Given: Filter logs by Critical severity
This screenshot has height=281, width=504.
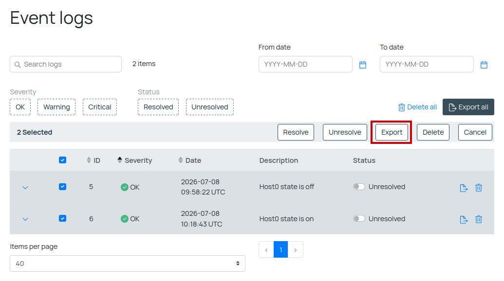Looking at the screenshot, I should 100,107.
